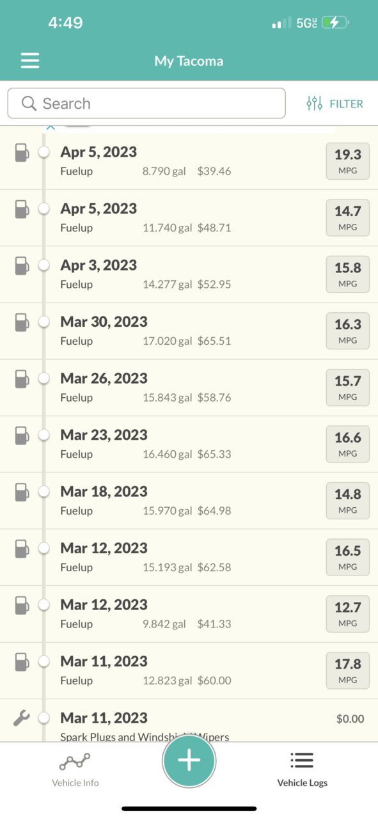This screenshot has height=818, width=378.
Task: Open the 19.3 MPG badge
Action: click(347, 161)
